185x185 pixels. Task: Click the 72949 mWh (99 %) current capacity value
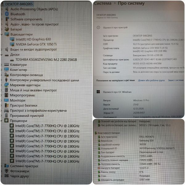pos(150,164)
